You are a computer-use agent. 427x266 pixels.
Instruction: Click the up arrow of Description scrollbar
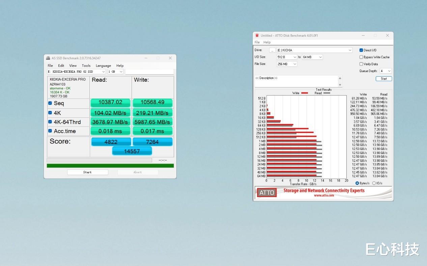[x=340, y=78]
